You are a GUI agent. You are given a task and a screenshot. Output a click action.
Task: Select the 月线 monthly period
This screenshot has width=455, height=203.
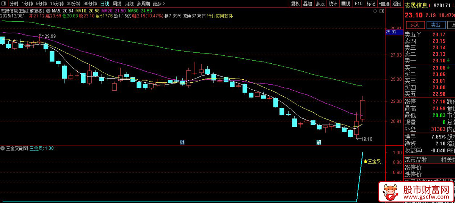pyautogui.click(x=129, y=4)
